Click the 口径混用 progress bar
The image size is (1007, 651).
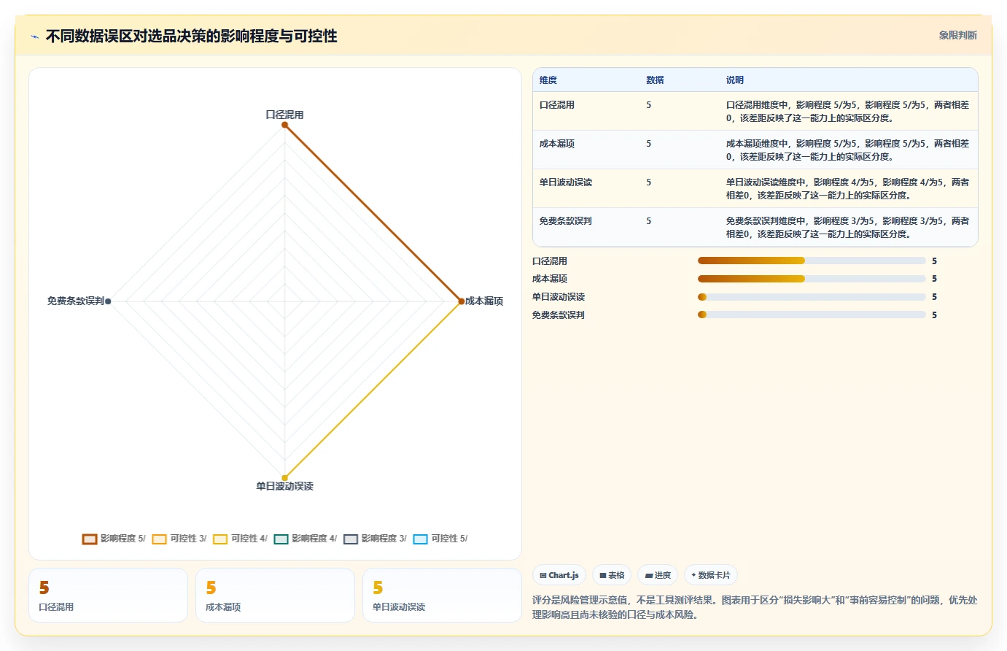point(812,261)
